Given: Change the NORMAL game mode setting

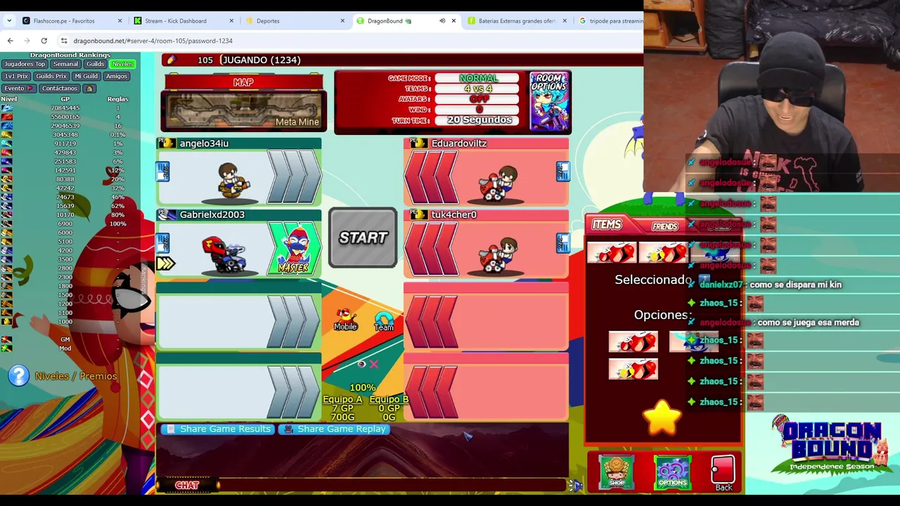Looking at the screenshot, I should tap(478, 78).
